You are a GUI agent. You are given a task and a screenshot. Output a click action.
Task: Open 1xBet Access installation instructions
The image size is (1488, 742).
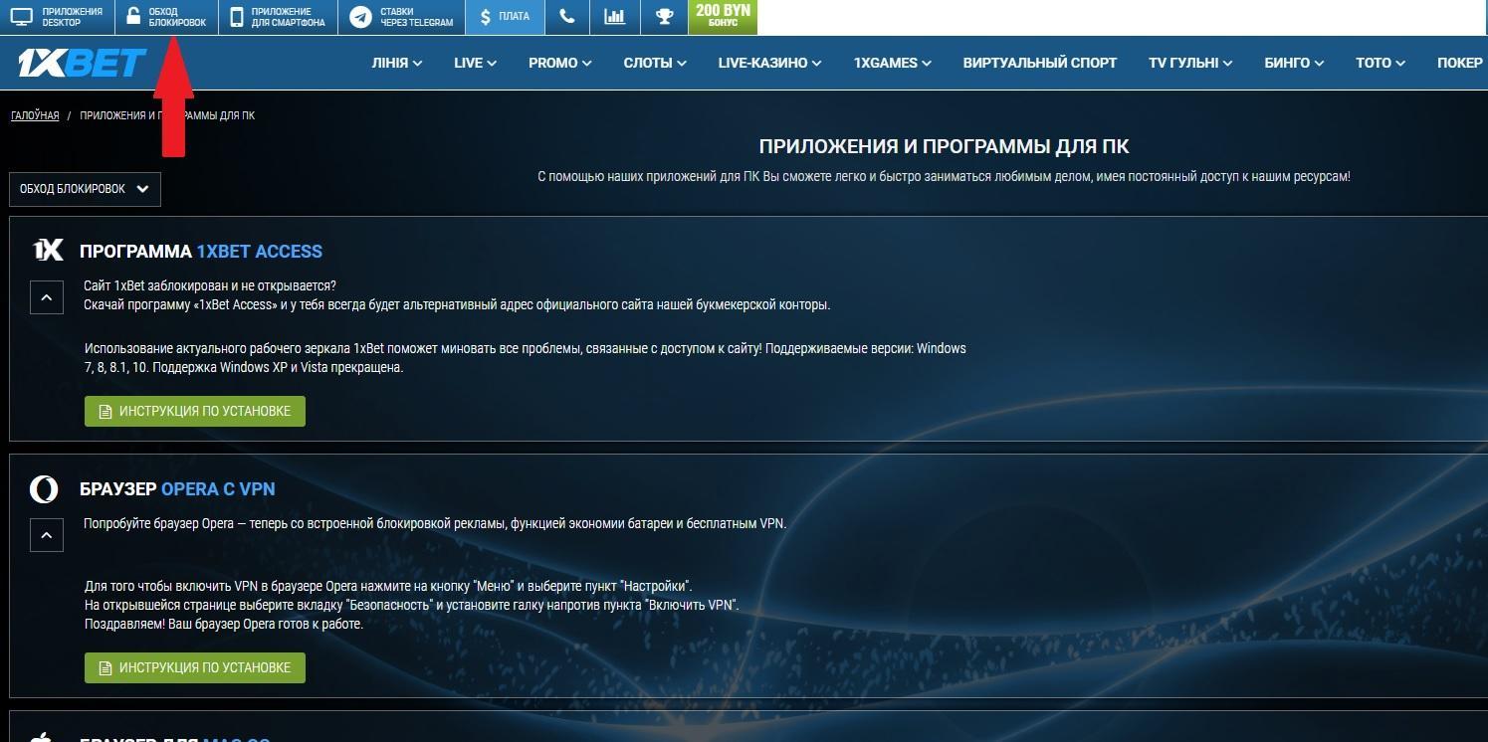[195, 411]
